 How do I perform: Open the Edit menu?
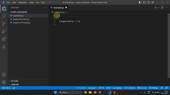14,2
